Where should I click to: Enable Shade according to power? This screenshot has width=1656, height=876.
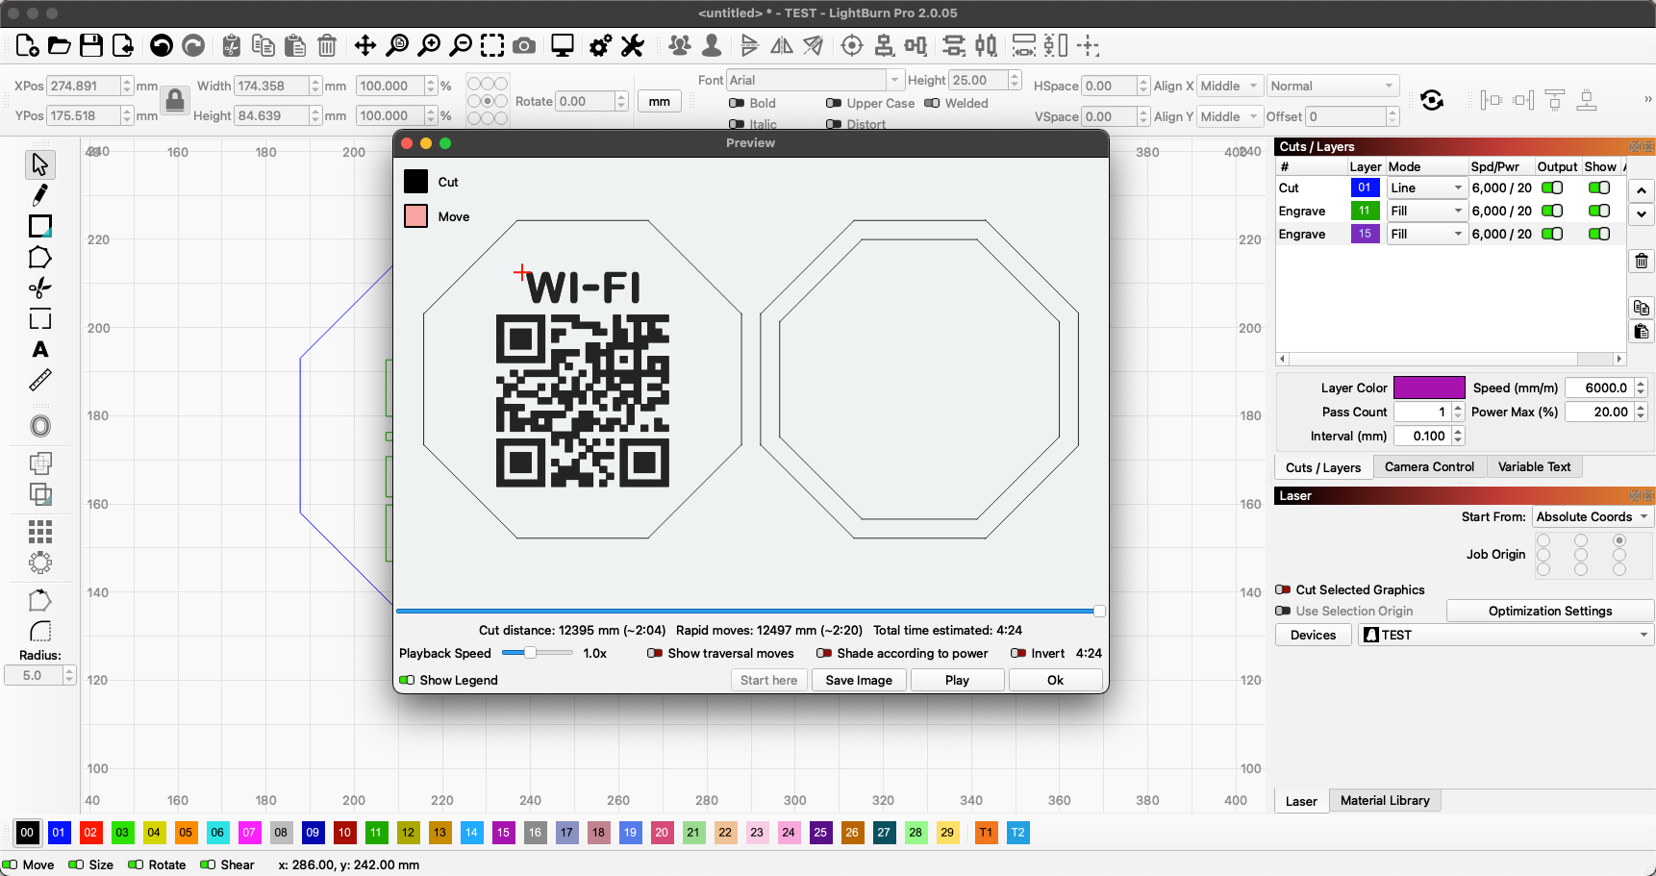[824, 654]
